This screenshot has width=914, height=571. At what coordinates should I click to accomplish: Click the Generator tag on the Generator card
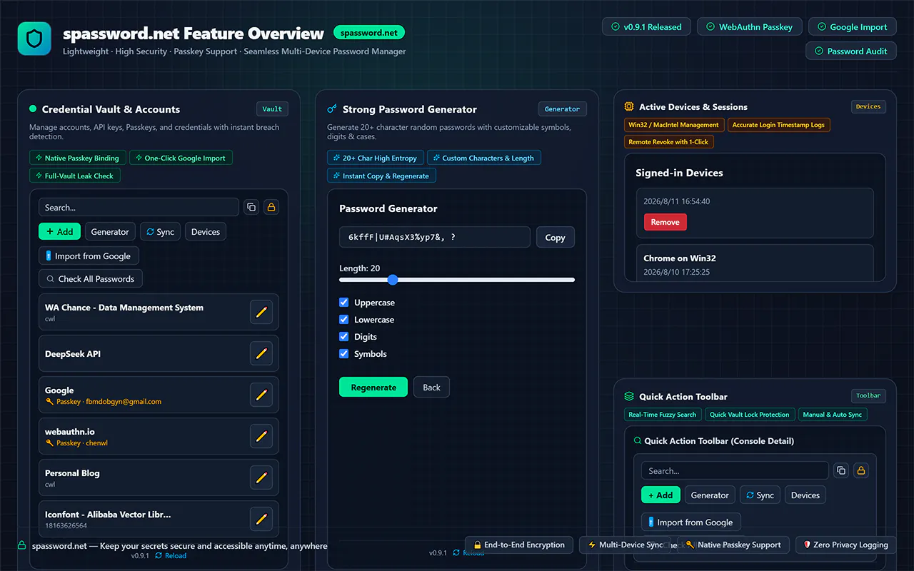point(562,109)
